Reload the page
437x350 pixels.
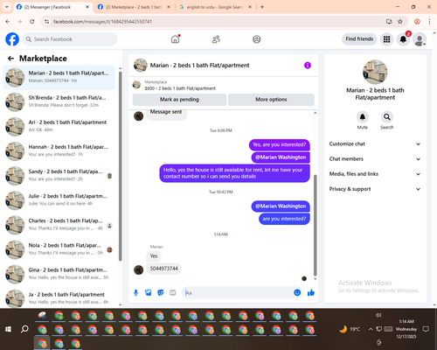pyautogui.click(x=32, y=22)
